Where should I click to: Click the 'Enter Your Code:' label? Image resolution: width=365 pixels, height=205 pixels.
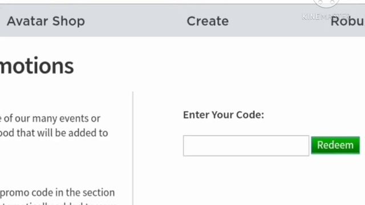click(224, 115)
